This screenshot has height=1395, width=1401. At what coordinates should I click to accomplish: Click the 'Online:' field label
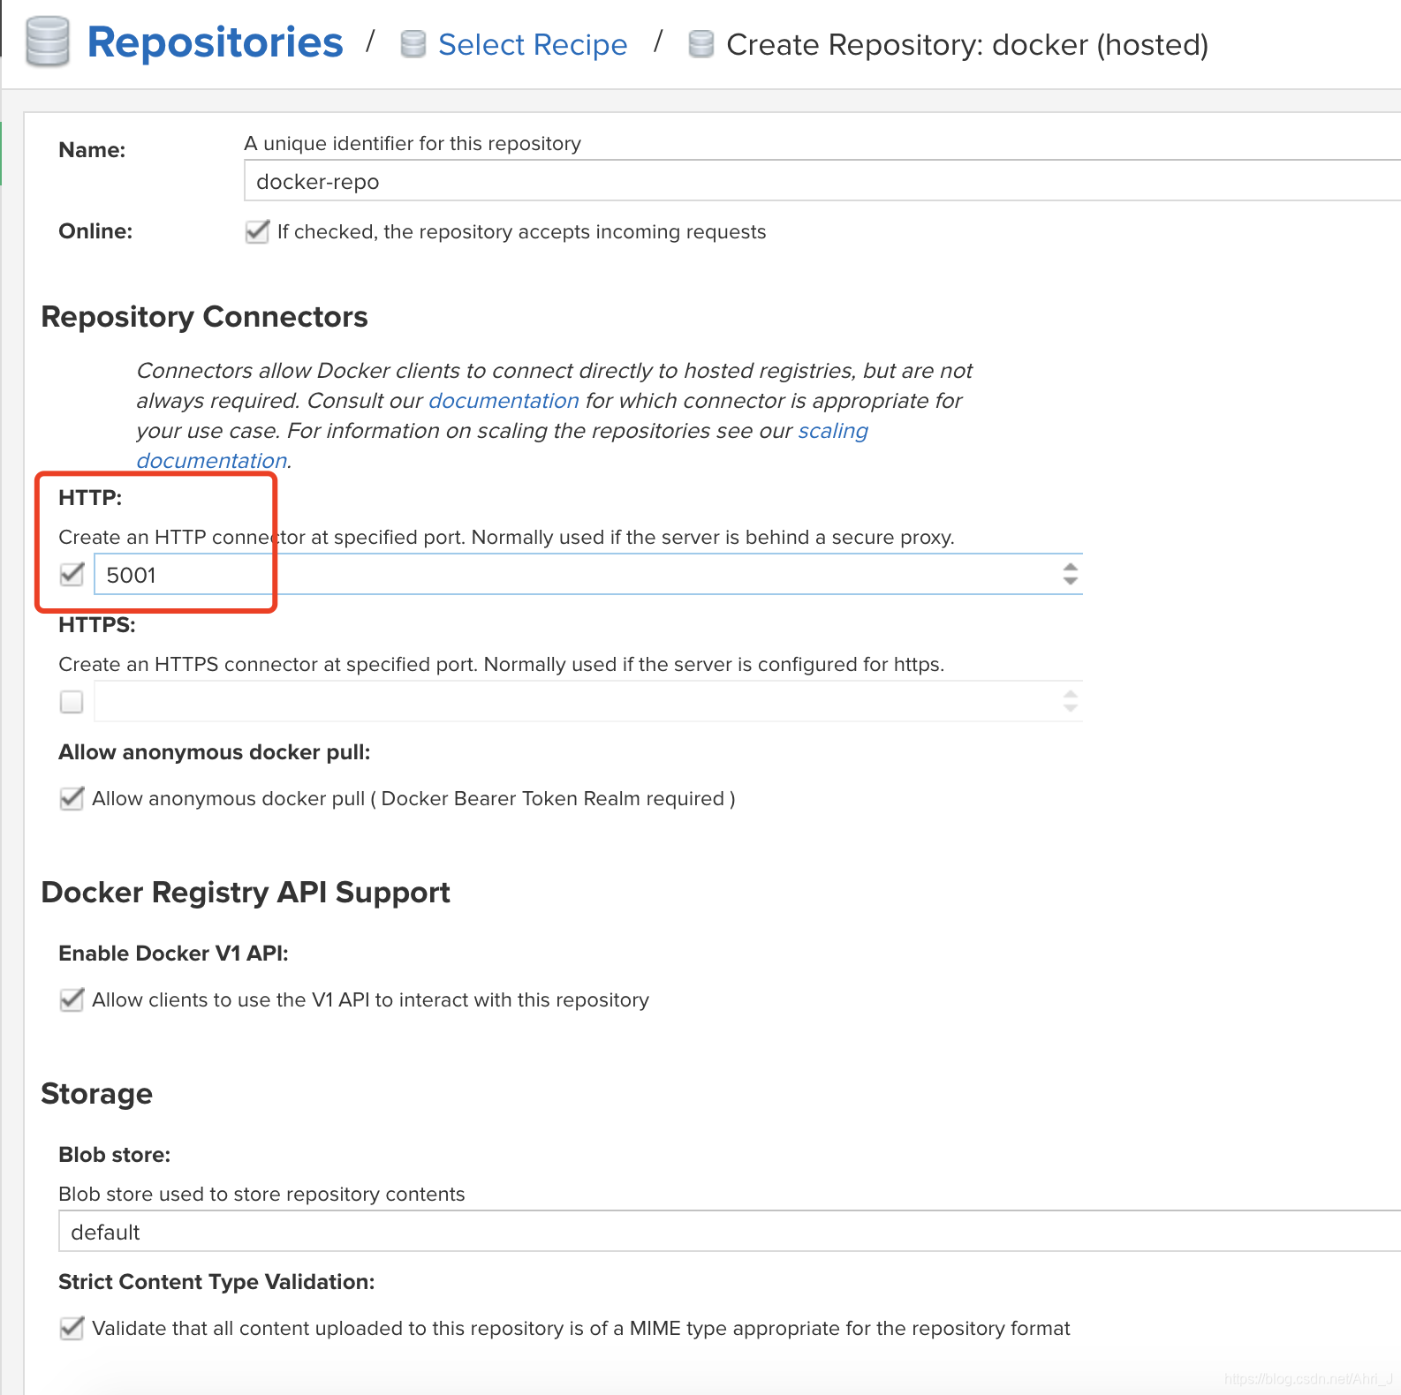95,231
